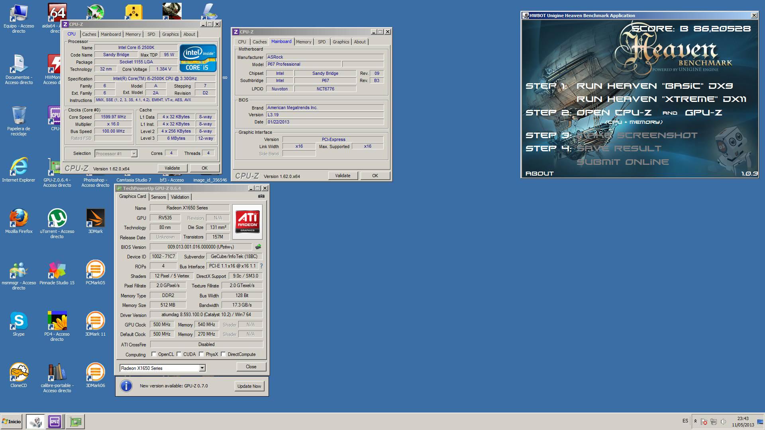
Task: Click the CPU-Z Specification field
Action: click(155, 78)
